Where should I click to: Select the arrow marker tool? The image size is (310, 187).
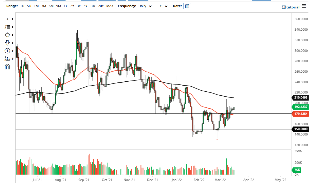pyautogui.click(x=7, y=43)
